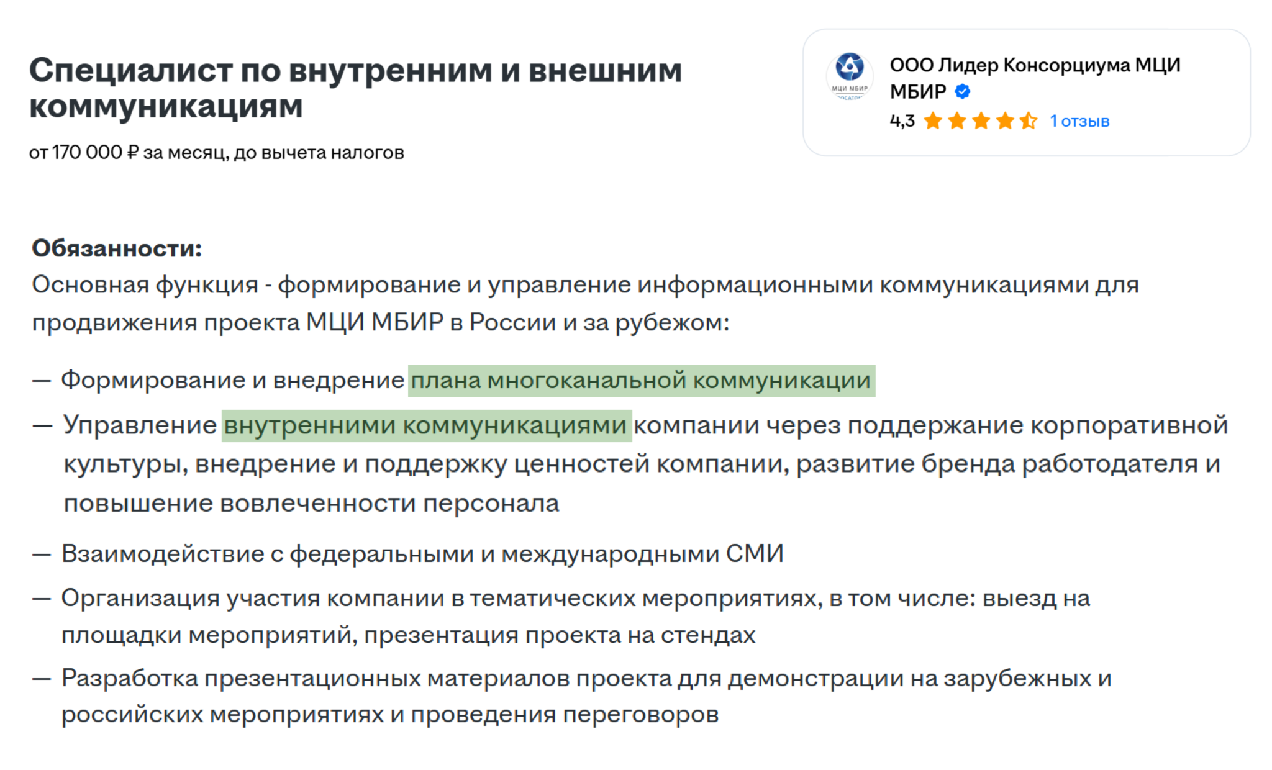1272x770 pixels.
Task: Click highlighted phrase "плана многоканальной коммуникации"
Action: coord(641,380)
